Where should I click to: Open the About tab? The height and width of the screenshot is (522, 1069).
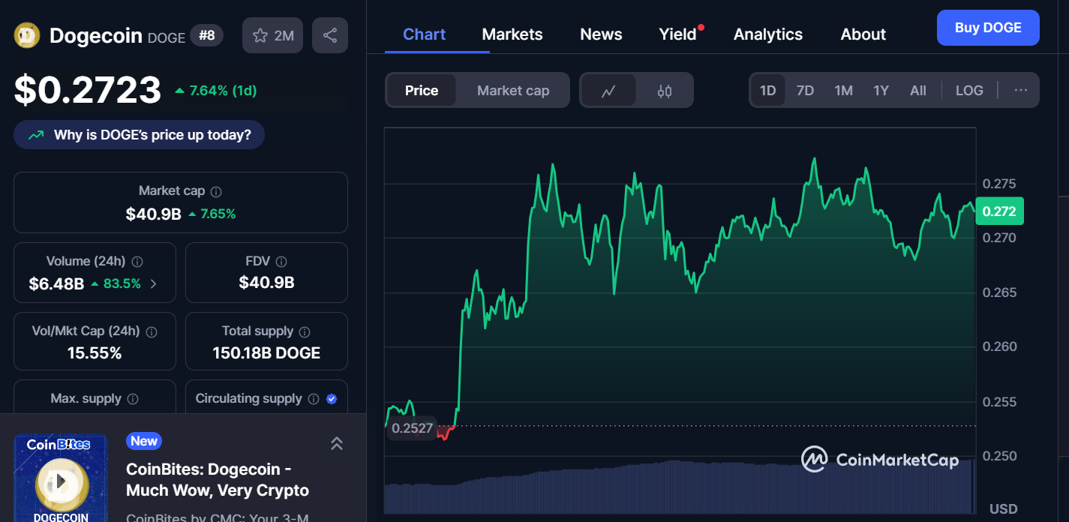click(x=863, y=34)
